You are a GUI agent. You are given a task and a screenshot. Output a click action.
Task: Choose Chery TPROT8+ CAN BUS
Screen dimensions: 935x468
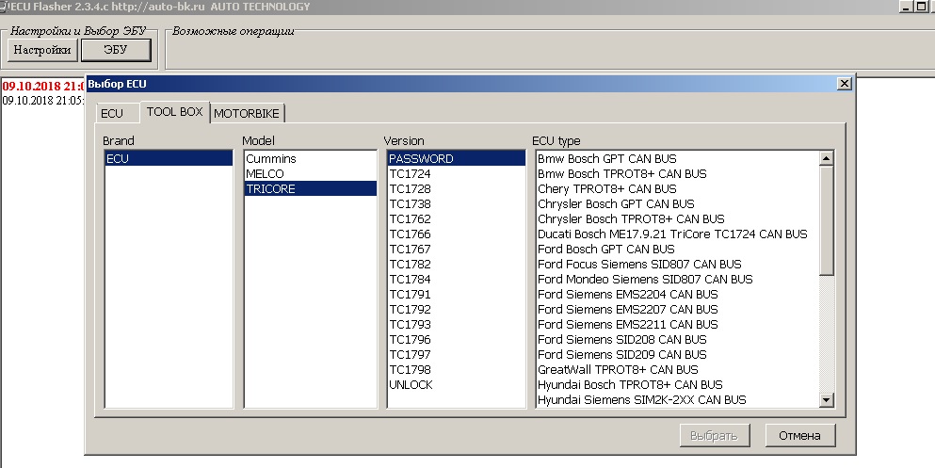tap(677, 188)
